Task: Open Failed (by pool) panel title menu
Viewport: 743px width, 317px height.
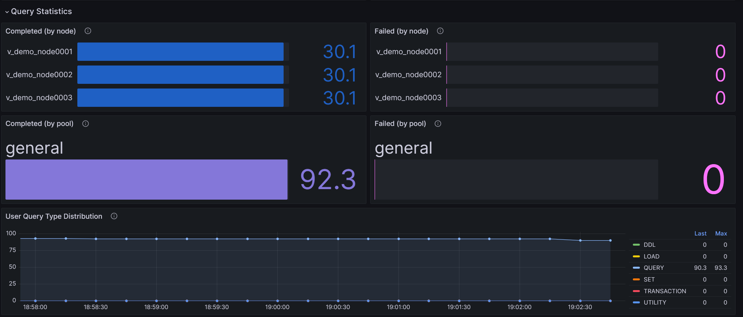Action: pos(400,124)
